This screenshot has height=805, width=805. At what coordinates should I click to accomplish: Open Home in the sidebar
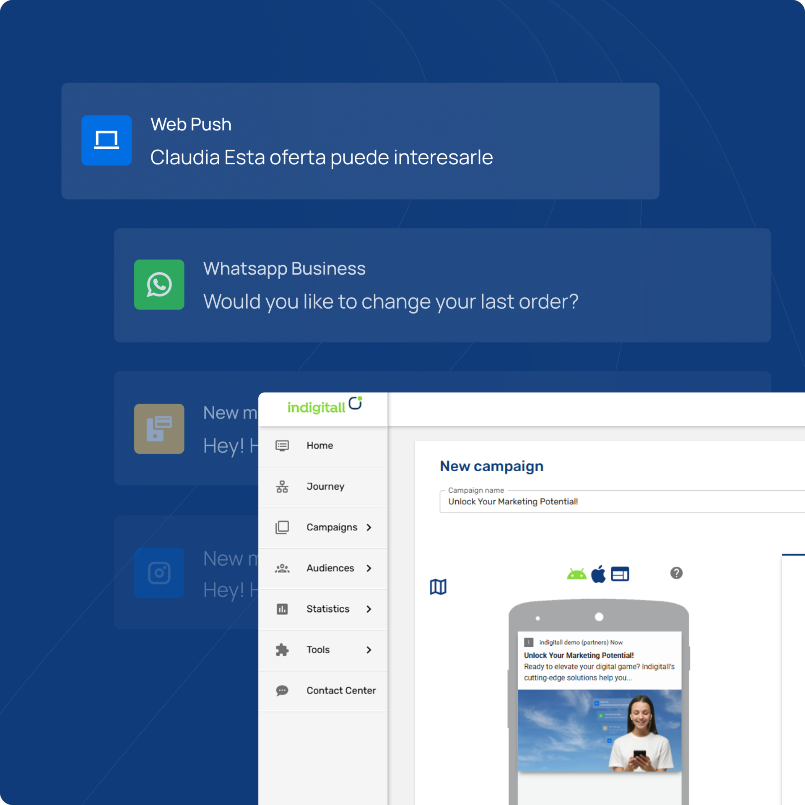[x=319, y=445]
